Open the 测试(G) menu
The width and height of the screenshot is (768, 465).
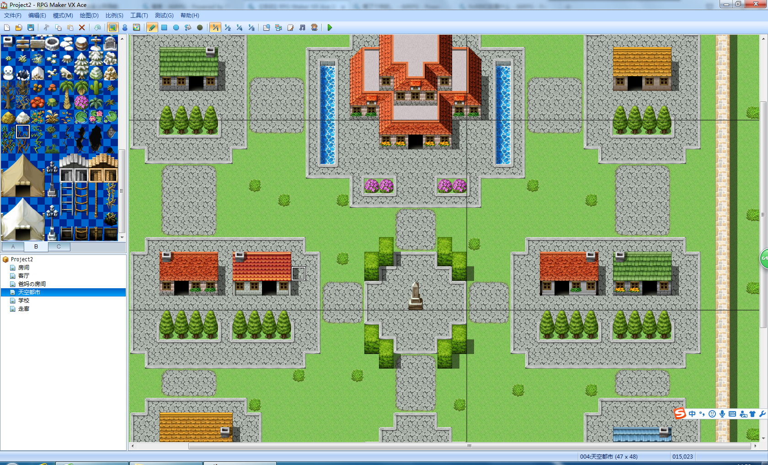[x=164, y=16]
